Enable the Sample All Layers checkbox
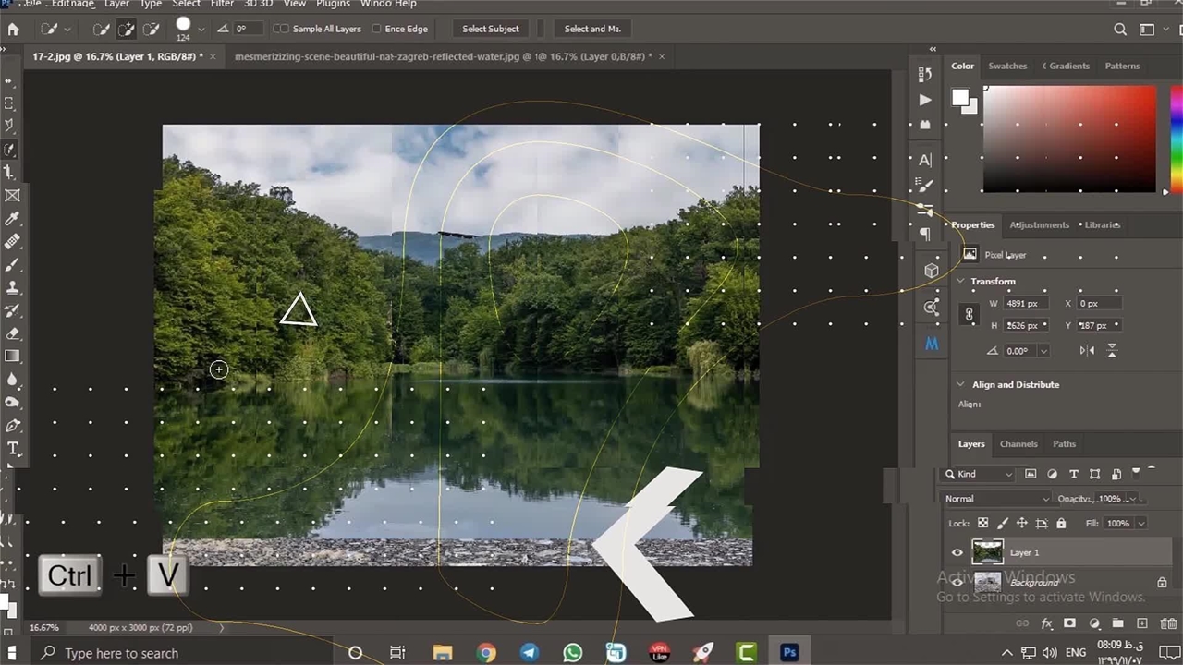The height and width of the screenshot is (665, 1183). [x=282, y=29]
